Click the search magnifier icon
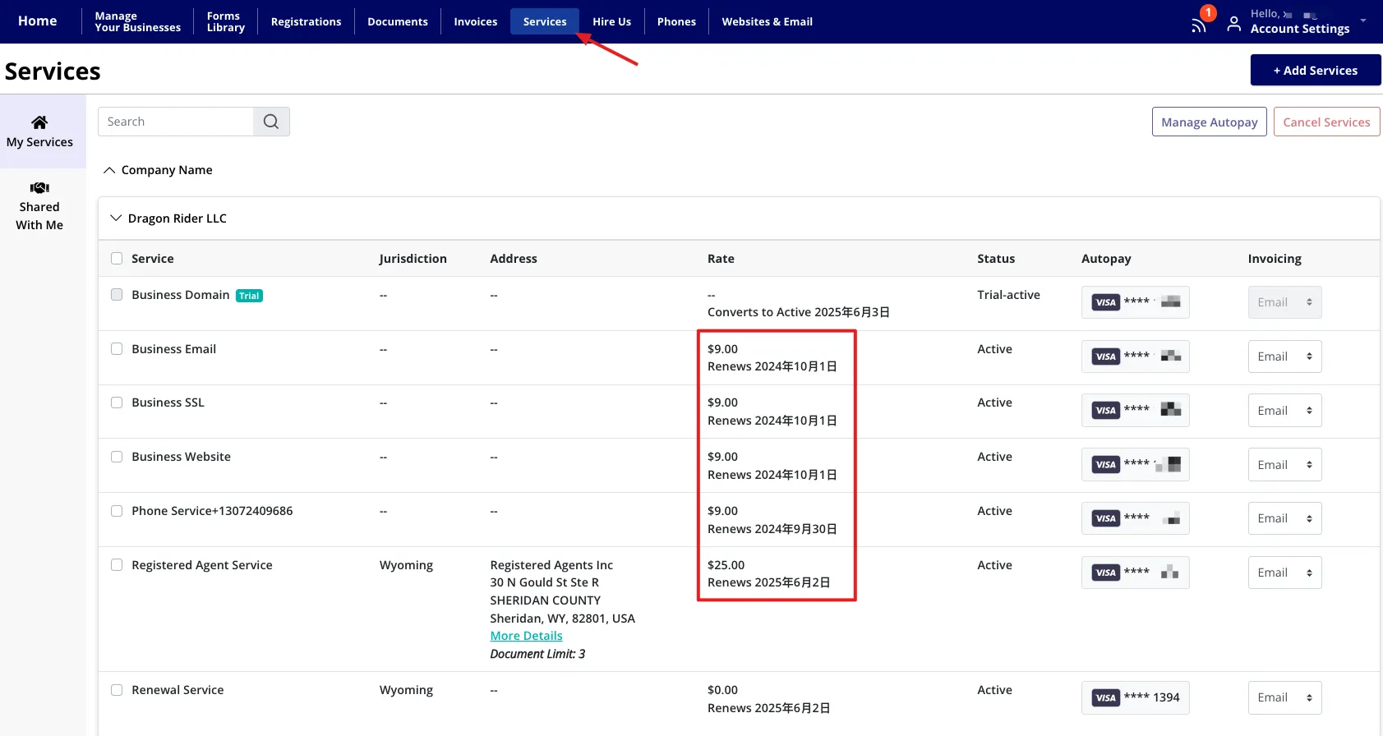 pyautogui.click(x=271, y=122)
